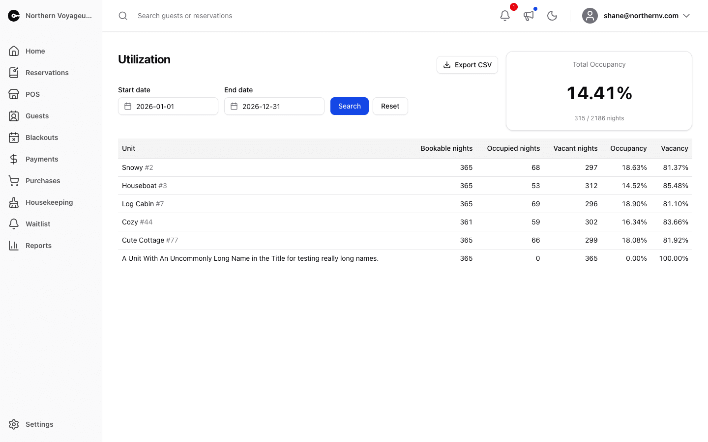Click the 100.00% vacancy cell
The image size is (708, 442).
(674, 258)
